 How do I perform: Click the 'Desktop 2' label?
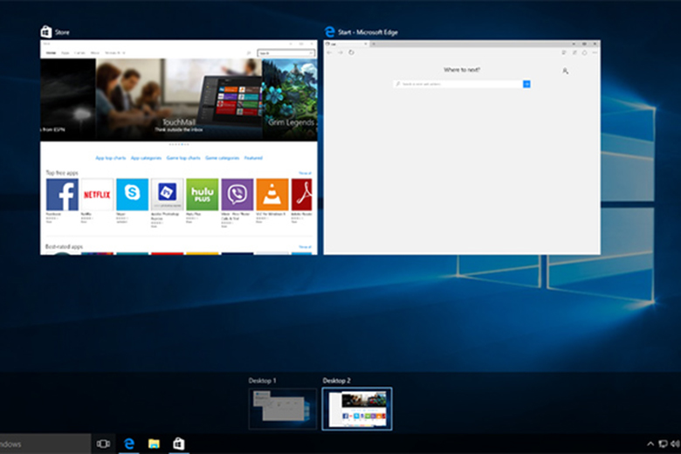(x=337, y=381)
